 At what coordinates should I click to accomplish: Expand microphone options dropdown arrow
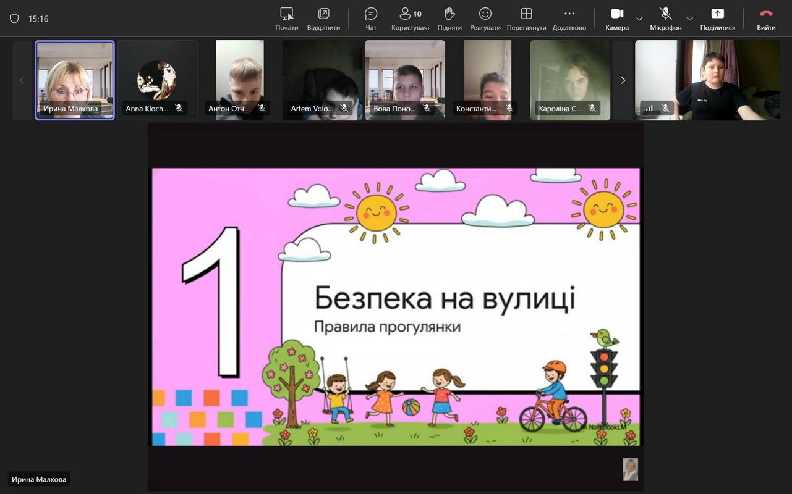[x=690, y=19]
